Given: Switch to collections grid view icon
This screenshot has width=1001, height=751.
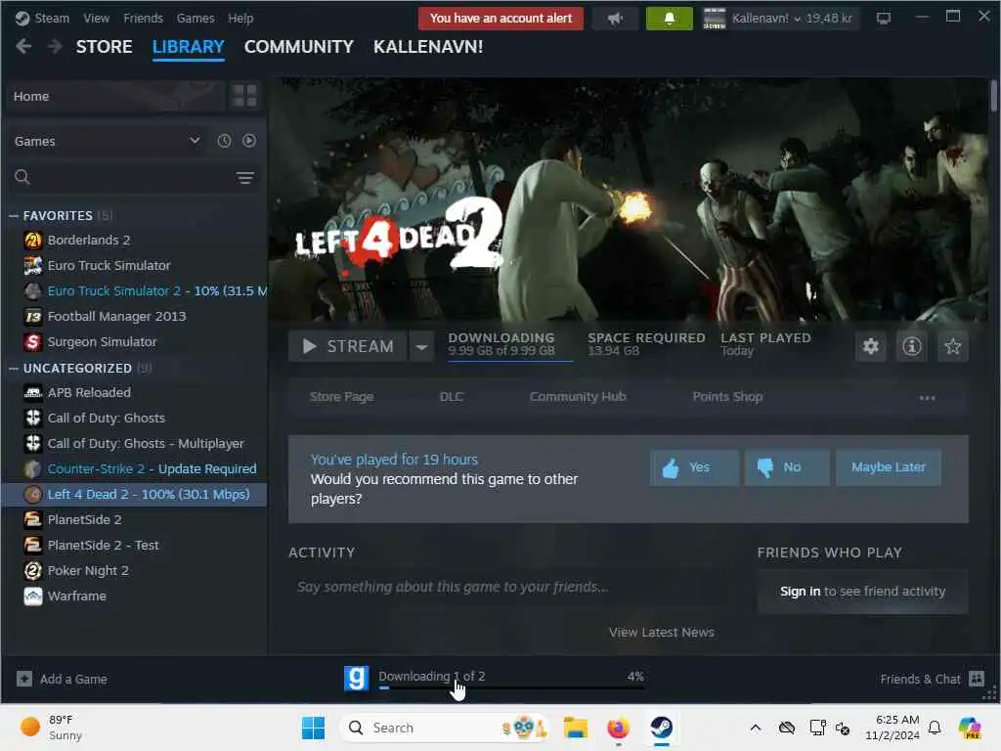Looking at the screenshot, I should click(244, 96).
